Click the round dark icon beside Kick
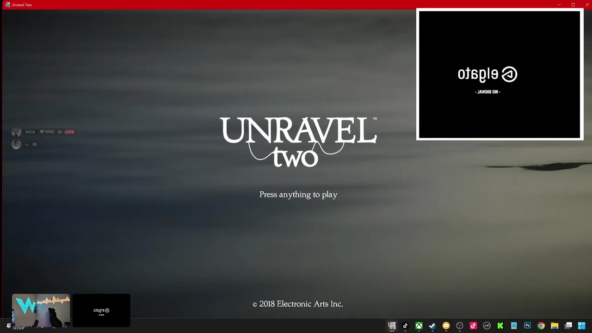The width and height of the screenshot is (592, 333). click(x=487, y=326)
